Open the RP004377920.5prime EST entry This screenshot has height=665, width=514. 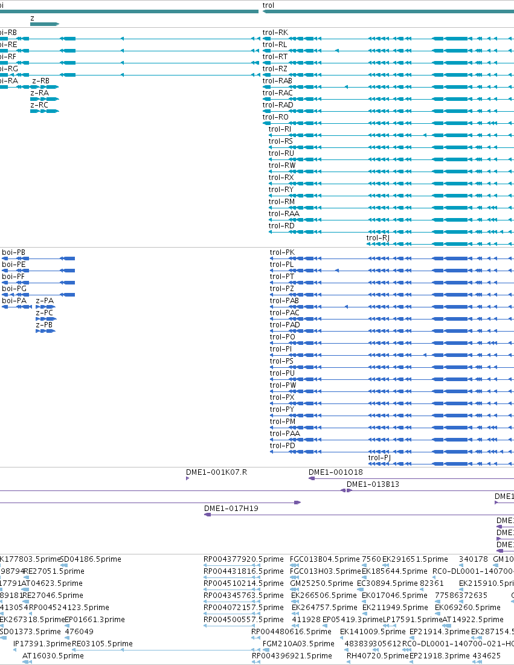243,559
